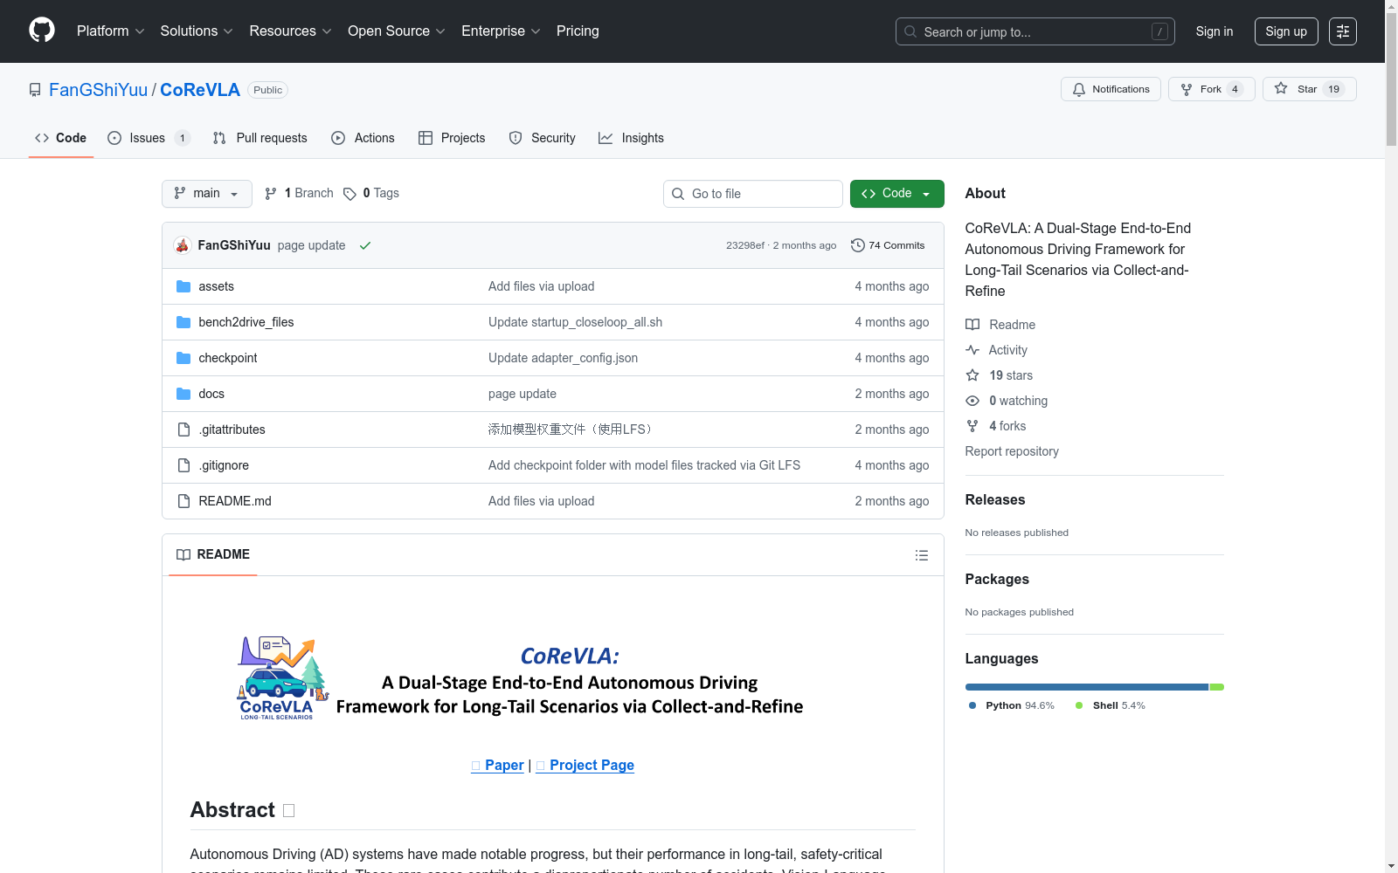Click the FanGShiYuu avatar in commit row
Viewport: 1398px width, 873px height.
coord(183,245)
